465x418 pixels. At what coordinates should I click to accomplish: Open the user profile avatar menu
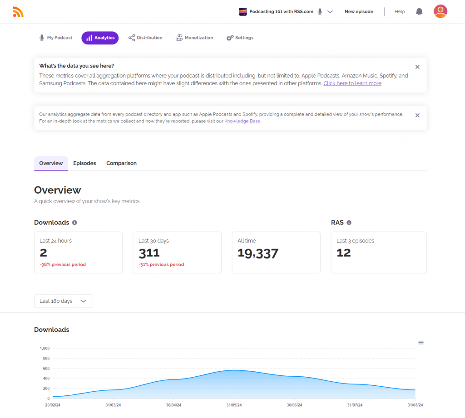point(440,11)
